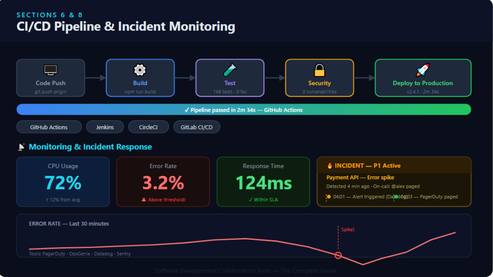493x277 pixels.
Task: Click the orange dot at 04:01 alert
Action: click(329, 197)
